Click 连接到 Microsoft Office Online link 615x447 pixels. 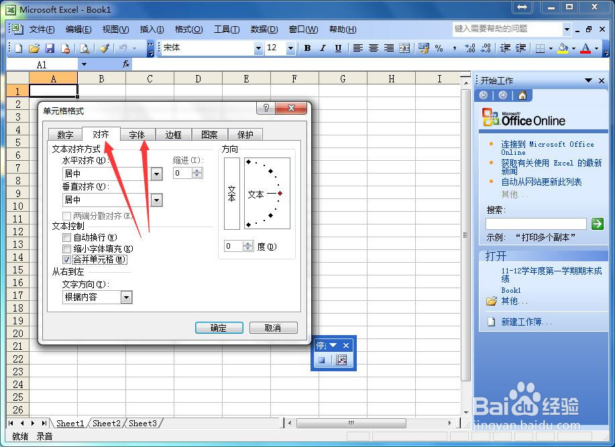[x=547, y=148]
